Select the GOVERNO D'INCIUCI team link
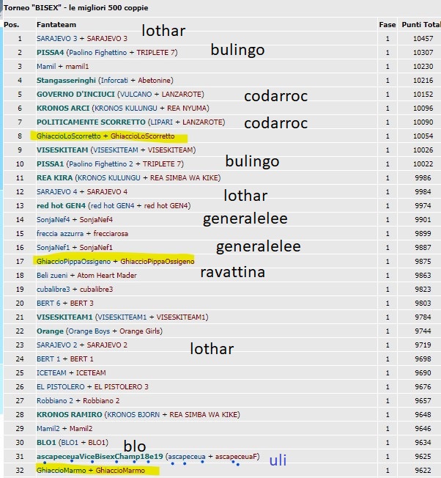The width and height of the screenshot is (441, 478). (75, 94)
